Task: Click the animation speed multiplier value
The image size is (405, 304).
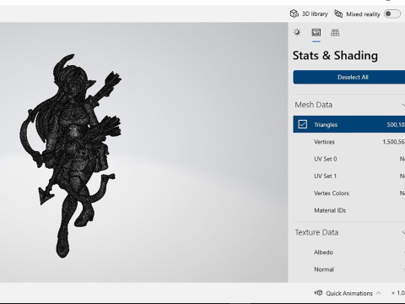Action: [x=398, y=293]
